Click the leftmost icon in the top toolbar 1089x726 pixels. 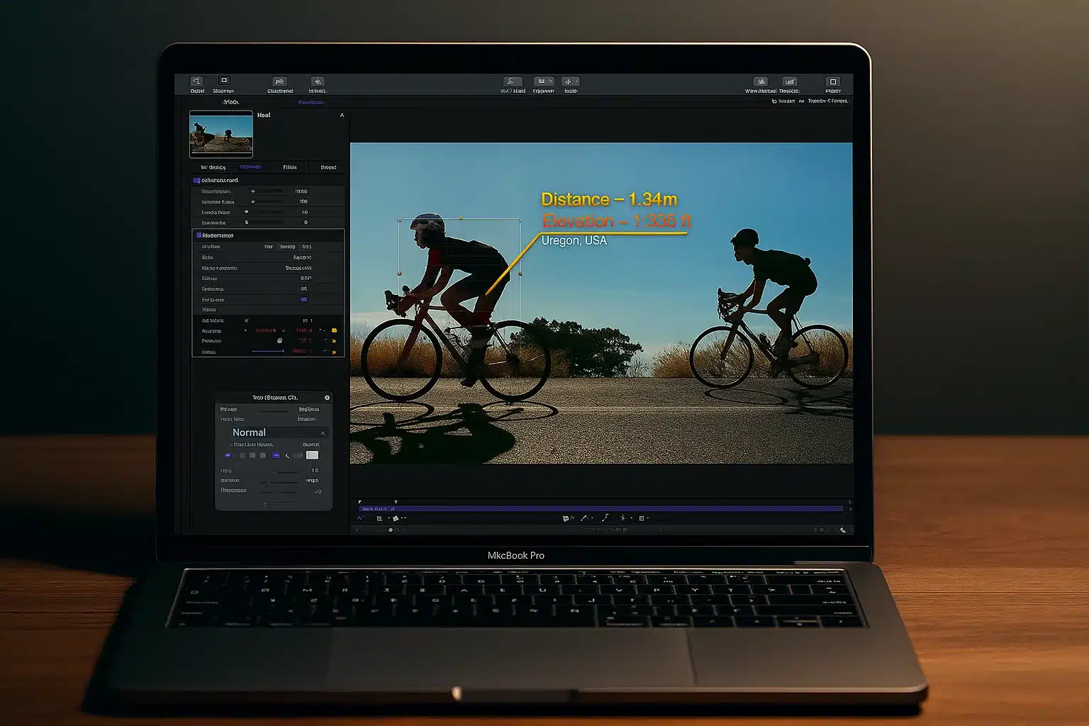(x=197, y=82)
